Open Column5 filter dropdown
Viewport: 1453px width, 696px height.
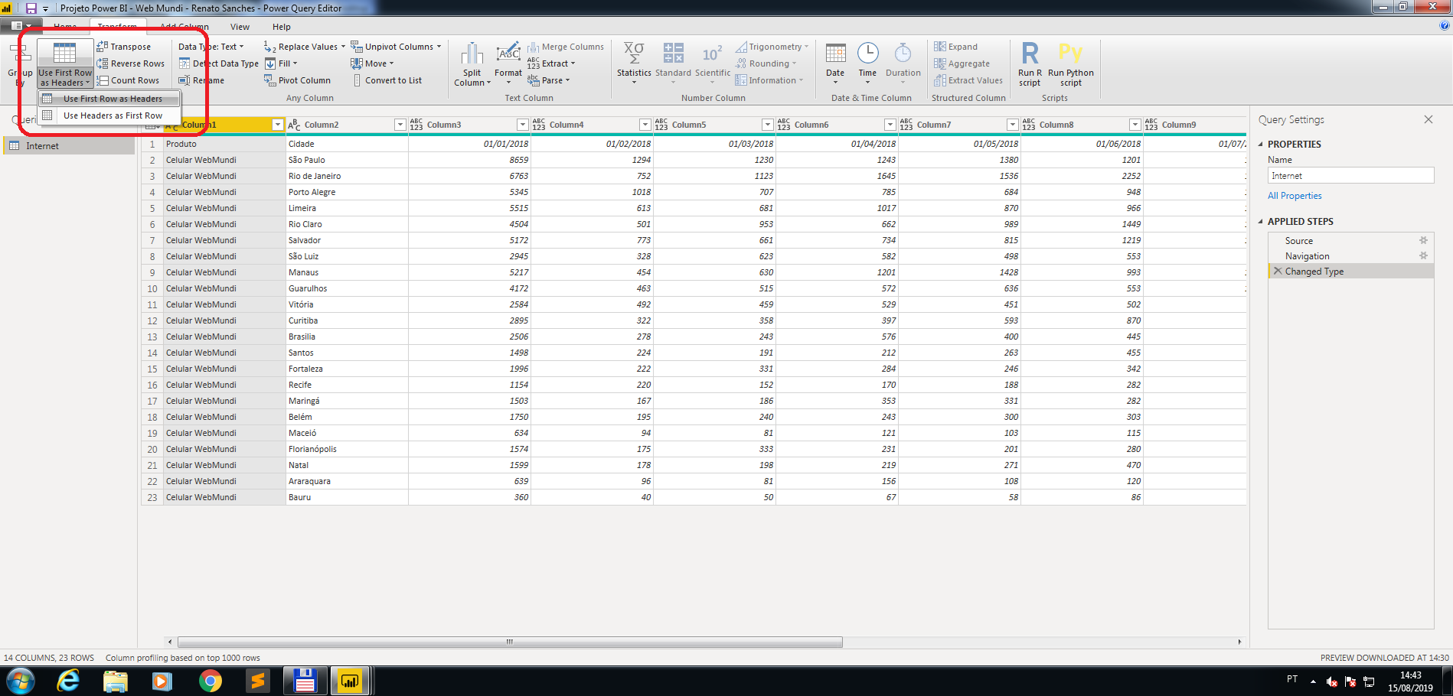click(767, 125)
